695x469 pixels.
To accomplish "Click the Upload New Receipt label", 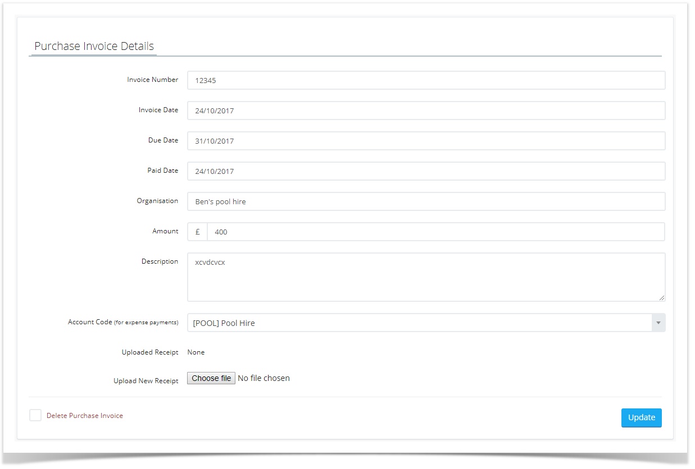I will coord(146,381).
